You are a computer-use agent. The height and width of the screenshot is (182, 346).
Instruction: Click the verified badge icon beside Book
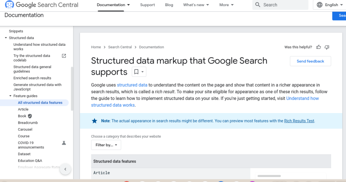click(x=30, y=116)
